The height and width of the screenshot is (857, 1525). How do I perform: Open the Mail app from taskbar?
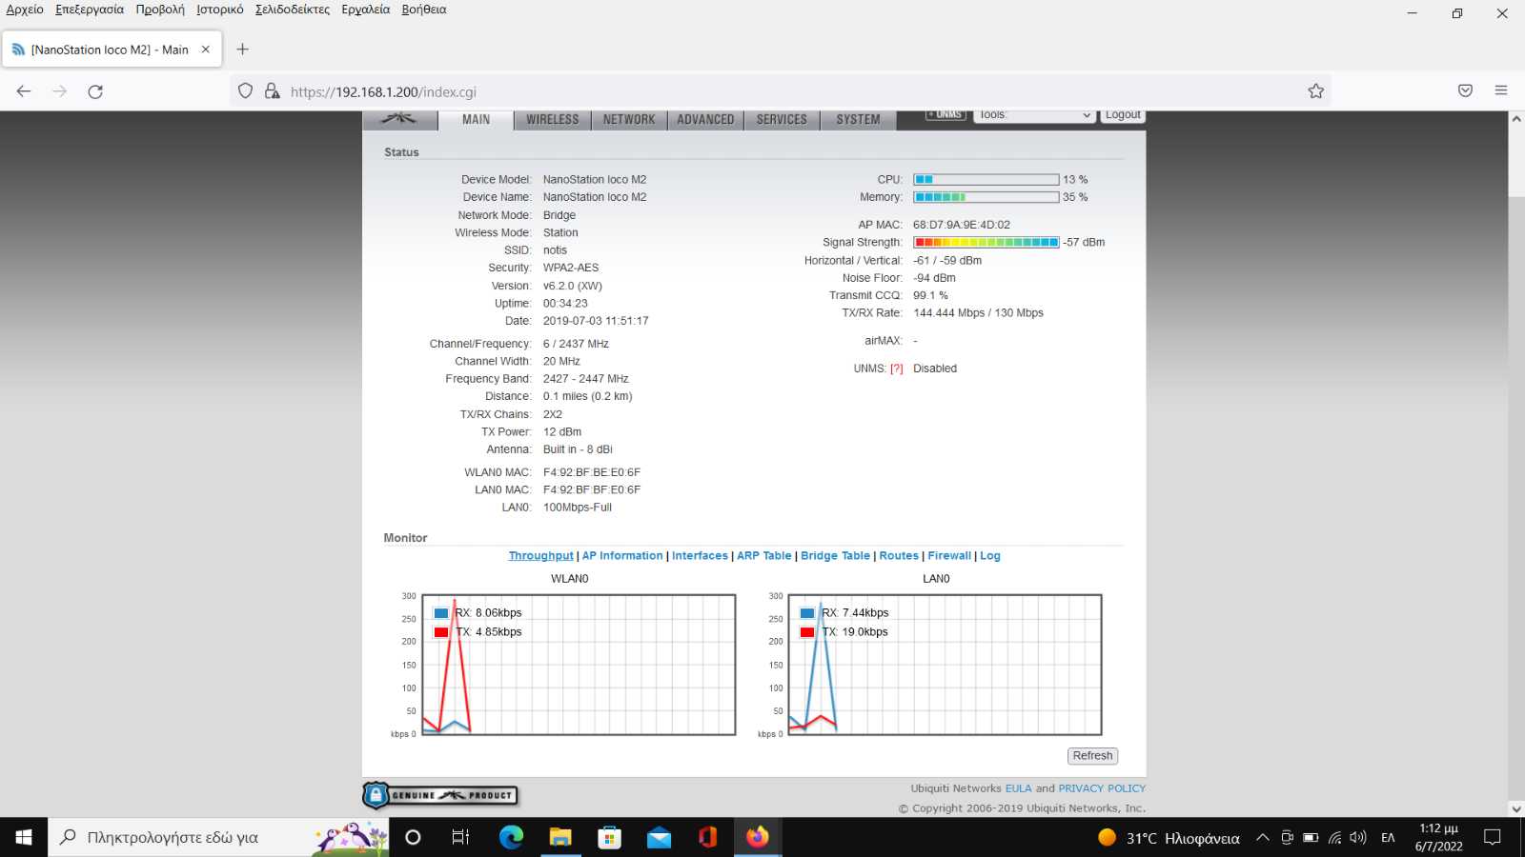659,837
